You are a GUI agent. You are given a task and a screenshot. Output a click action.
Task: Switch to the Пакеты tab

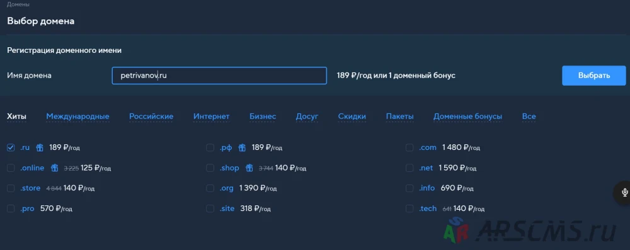click(x=400, y=116)
